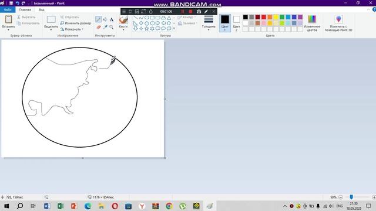Click the Bandicam draw pencil icon
The width and height of the screenshot is (376, 211).
pos(206,12)
